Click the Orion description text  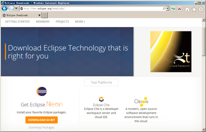(x=141, y=115)
